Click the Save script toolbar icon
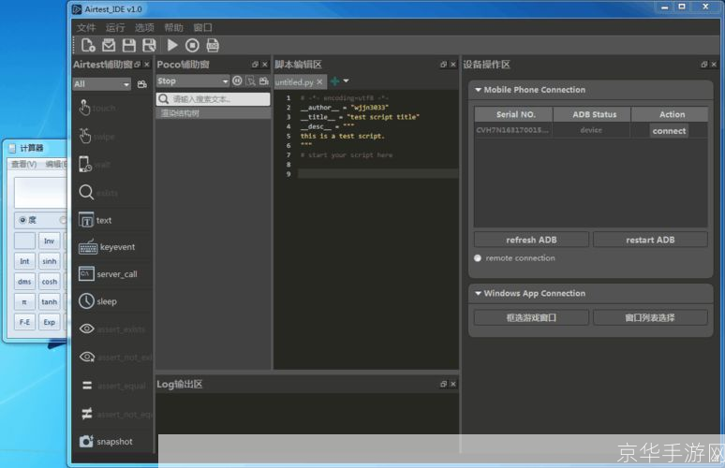Image resolution: width=725 pixels, height=468 pixels. 129,45
